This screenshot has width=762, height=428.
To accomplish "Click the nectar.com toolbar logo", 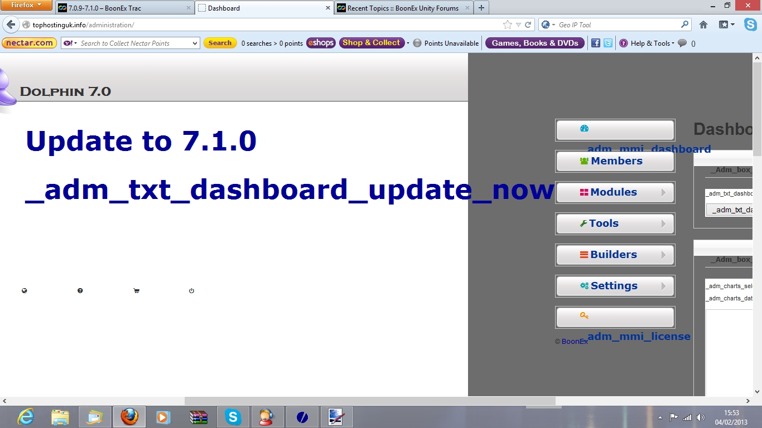I will click(30, 43).
